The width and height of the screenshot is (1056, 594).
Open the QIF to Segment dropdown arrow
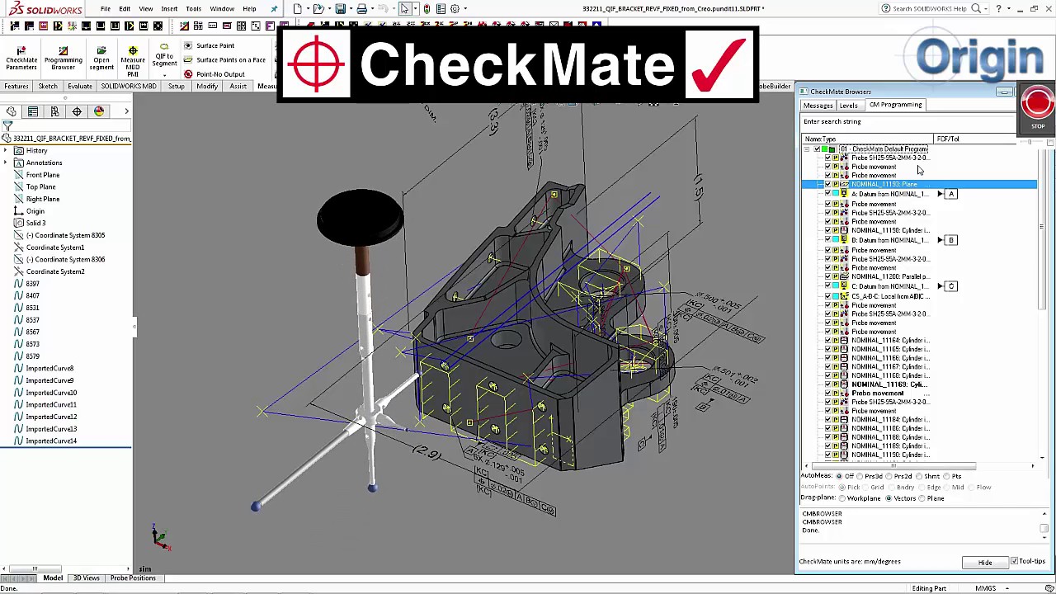[x=164, y=74]
